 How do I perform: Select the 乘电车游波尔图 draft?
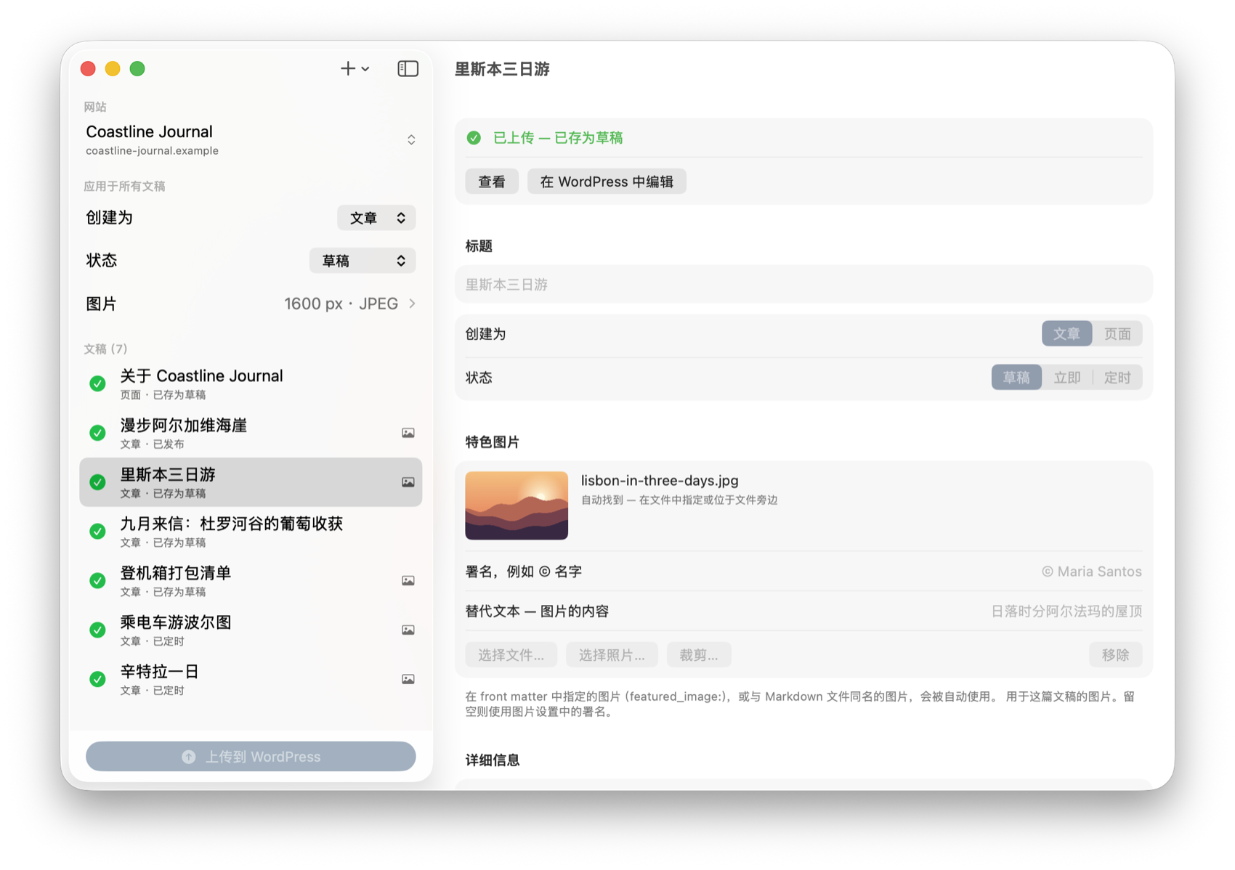[x=251, y=630]
